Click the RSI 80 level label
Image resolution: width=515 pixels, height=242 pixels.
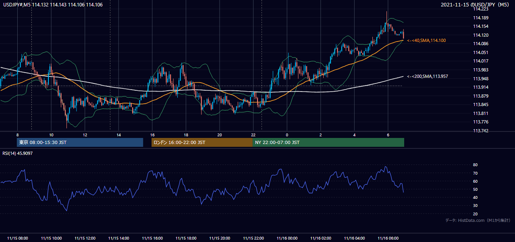[475, 165]
